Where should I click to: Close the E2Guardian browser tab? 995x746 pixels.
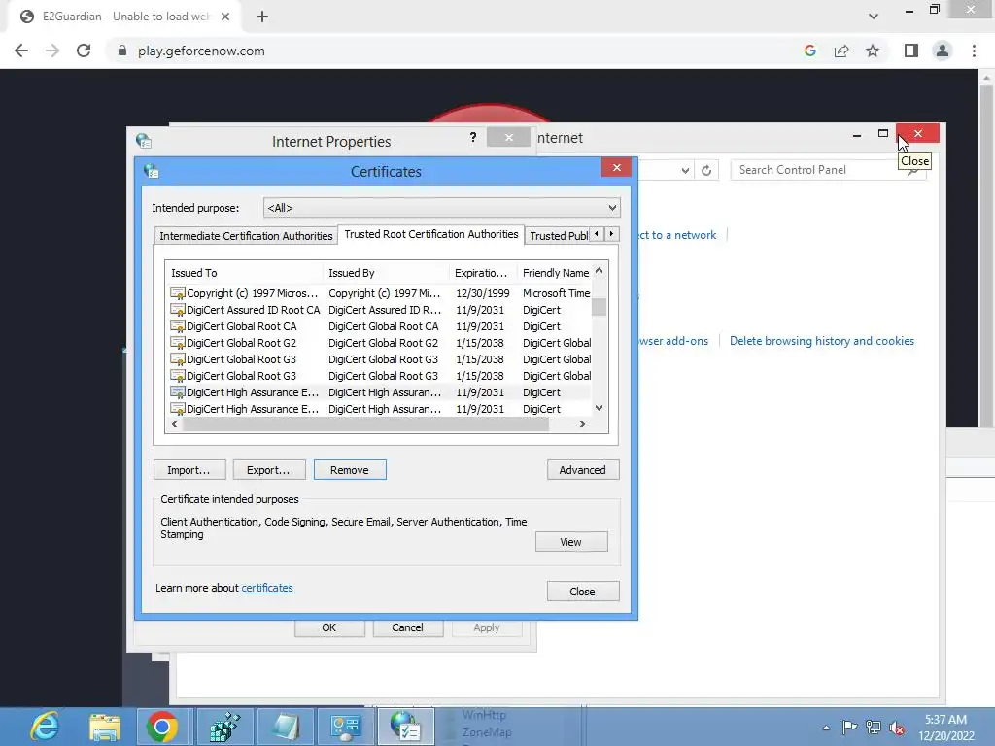[x=225, y=17]
